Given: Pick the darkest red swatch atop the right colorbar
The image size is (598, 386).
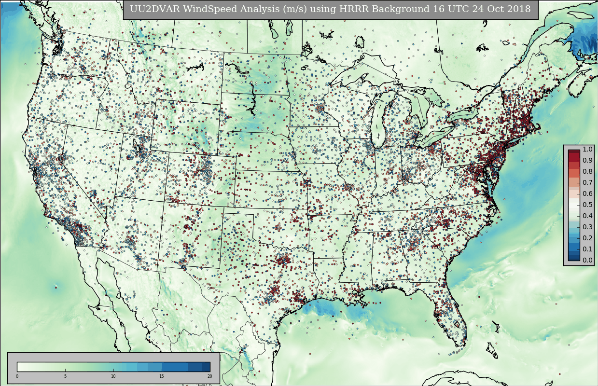Looking at the screenshot, I should pos(574,152).
